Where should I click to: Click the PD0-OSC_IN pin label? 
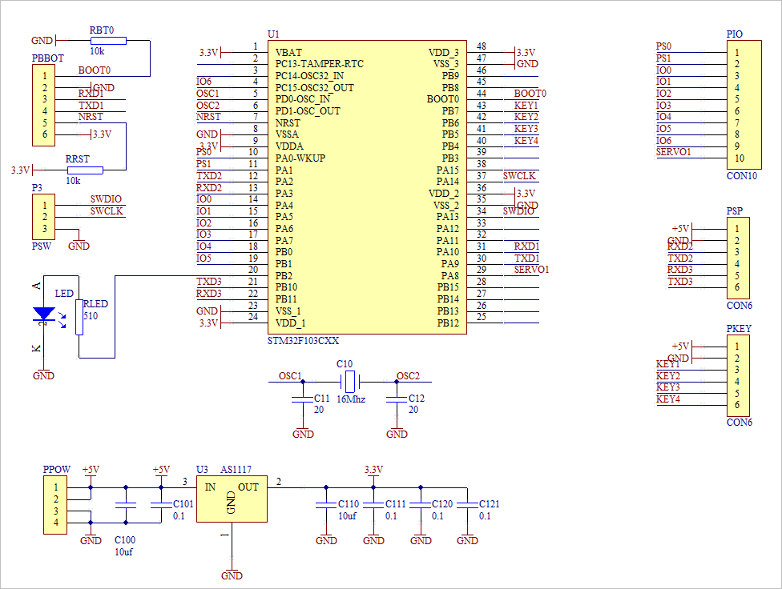303,99
